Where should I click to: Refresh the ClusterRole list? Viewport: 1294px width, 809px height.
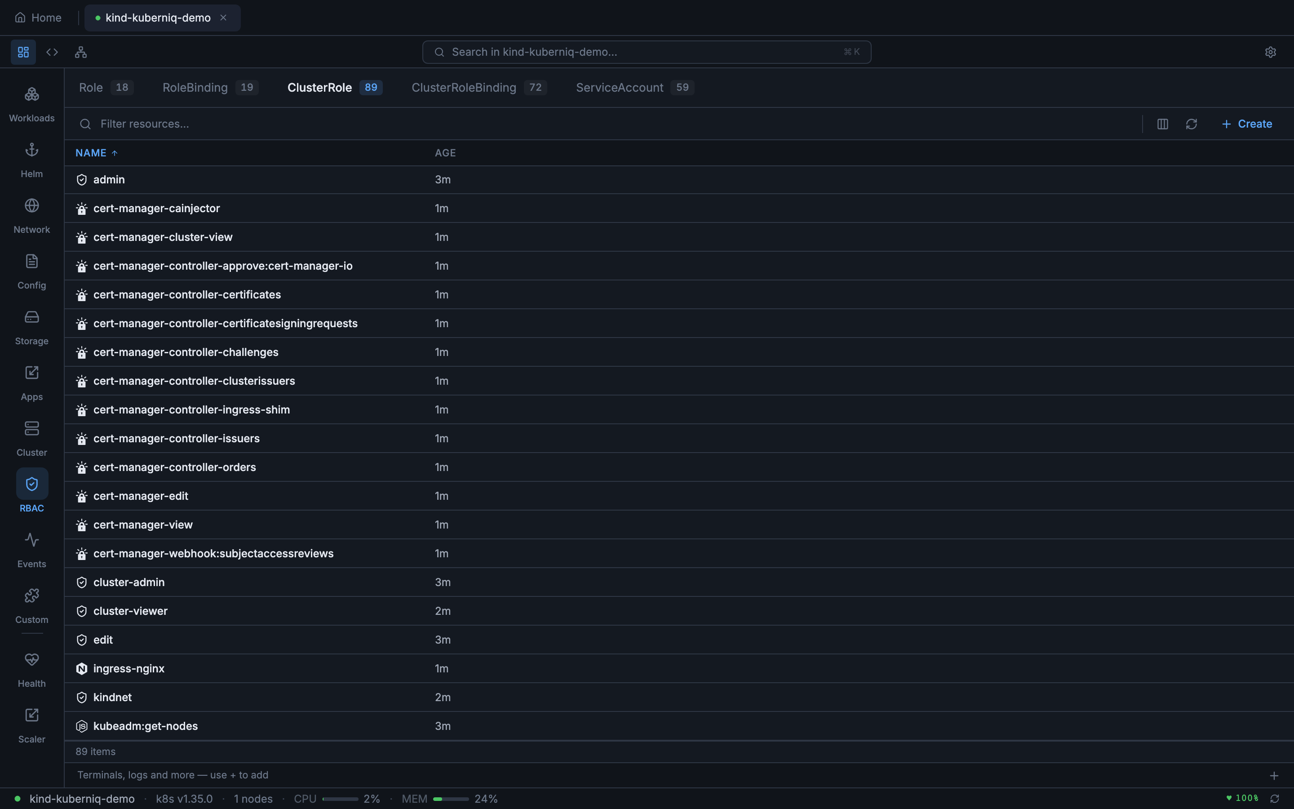[x=1192, y=124]
